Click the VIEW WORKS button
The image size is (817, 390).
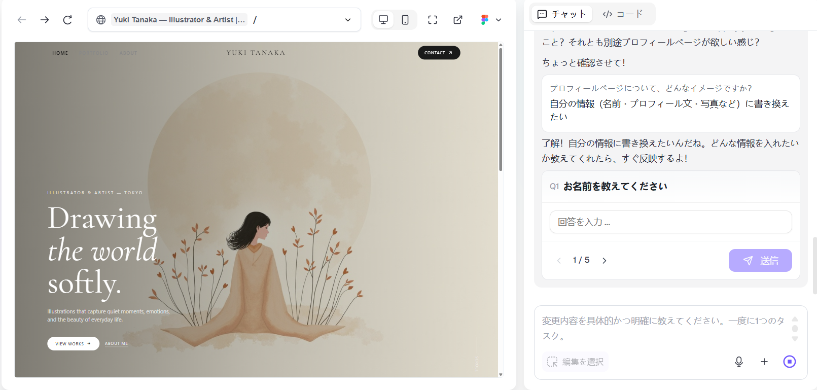73,344
